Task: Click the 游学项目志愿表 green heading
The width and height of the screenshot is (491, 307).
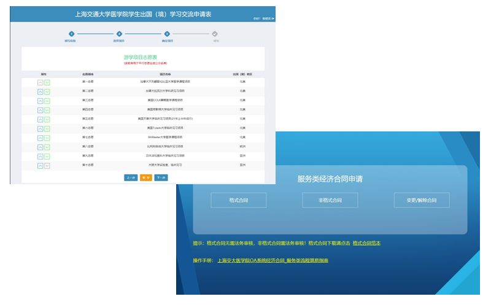Action: [141, 57]
